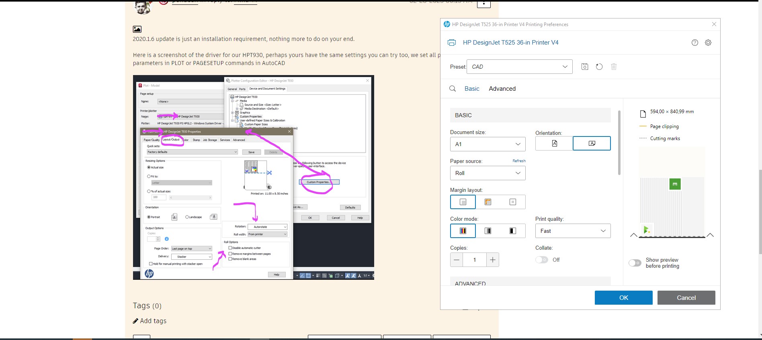Refresh the paper source list

tap(519, 161)
